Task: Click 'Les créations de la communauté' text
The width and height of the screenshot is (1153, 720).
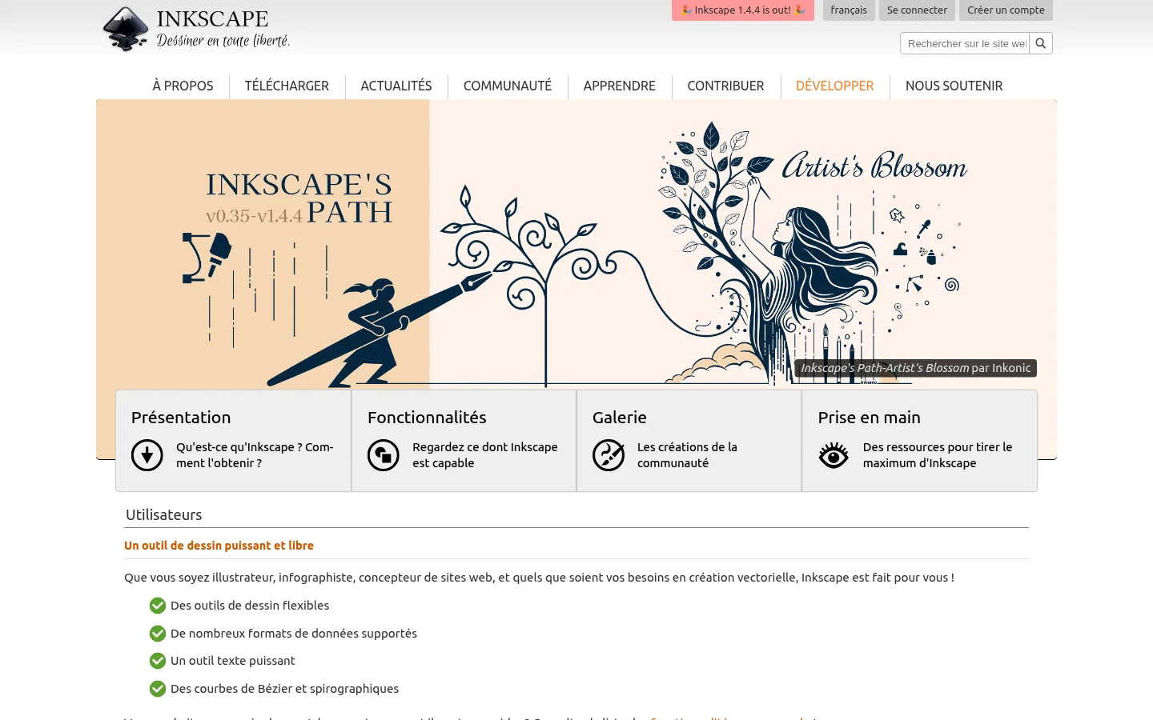Action: pos(687,455)
